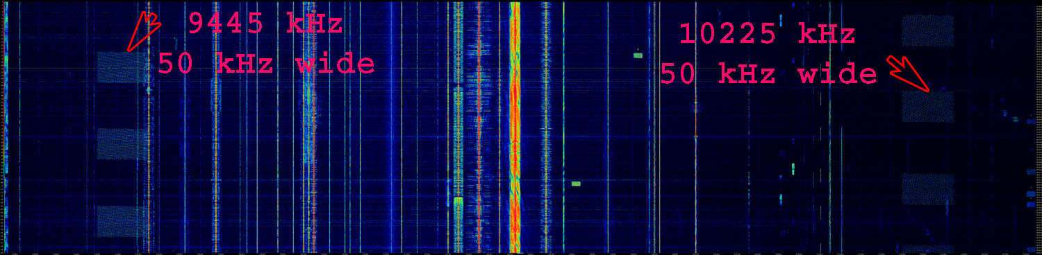Click the time scale along the right edge
The height and width of the screenshot is (255, 1042).
(1037, 127)
